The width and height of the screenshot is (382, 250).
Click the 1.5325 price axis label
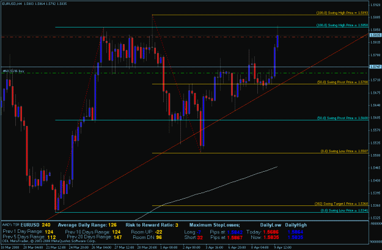(x=375, y=218)
